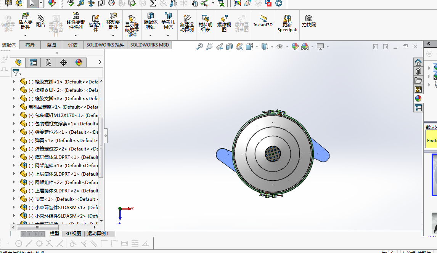The width and height of the screenshot is (437, 253).
Task: Open Display Style cube dropdown
Action: point(272,47)
